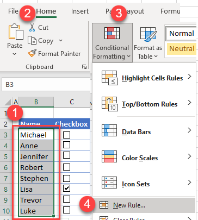Select cell containing Jennifer
198x220 pixels.
pos(36,156)
